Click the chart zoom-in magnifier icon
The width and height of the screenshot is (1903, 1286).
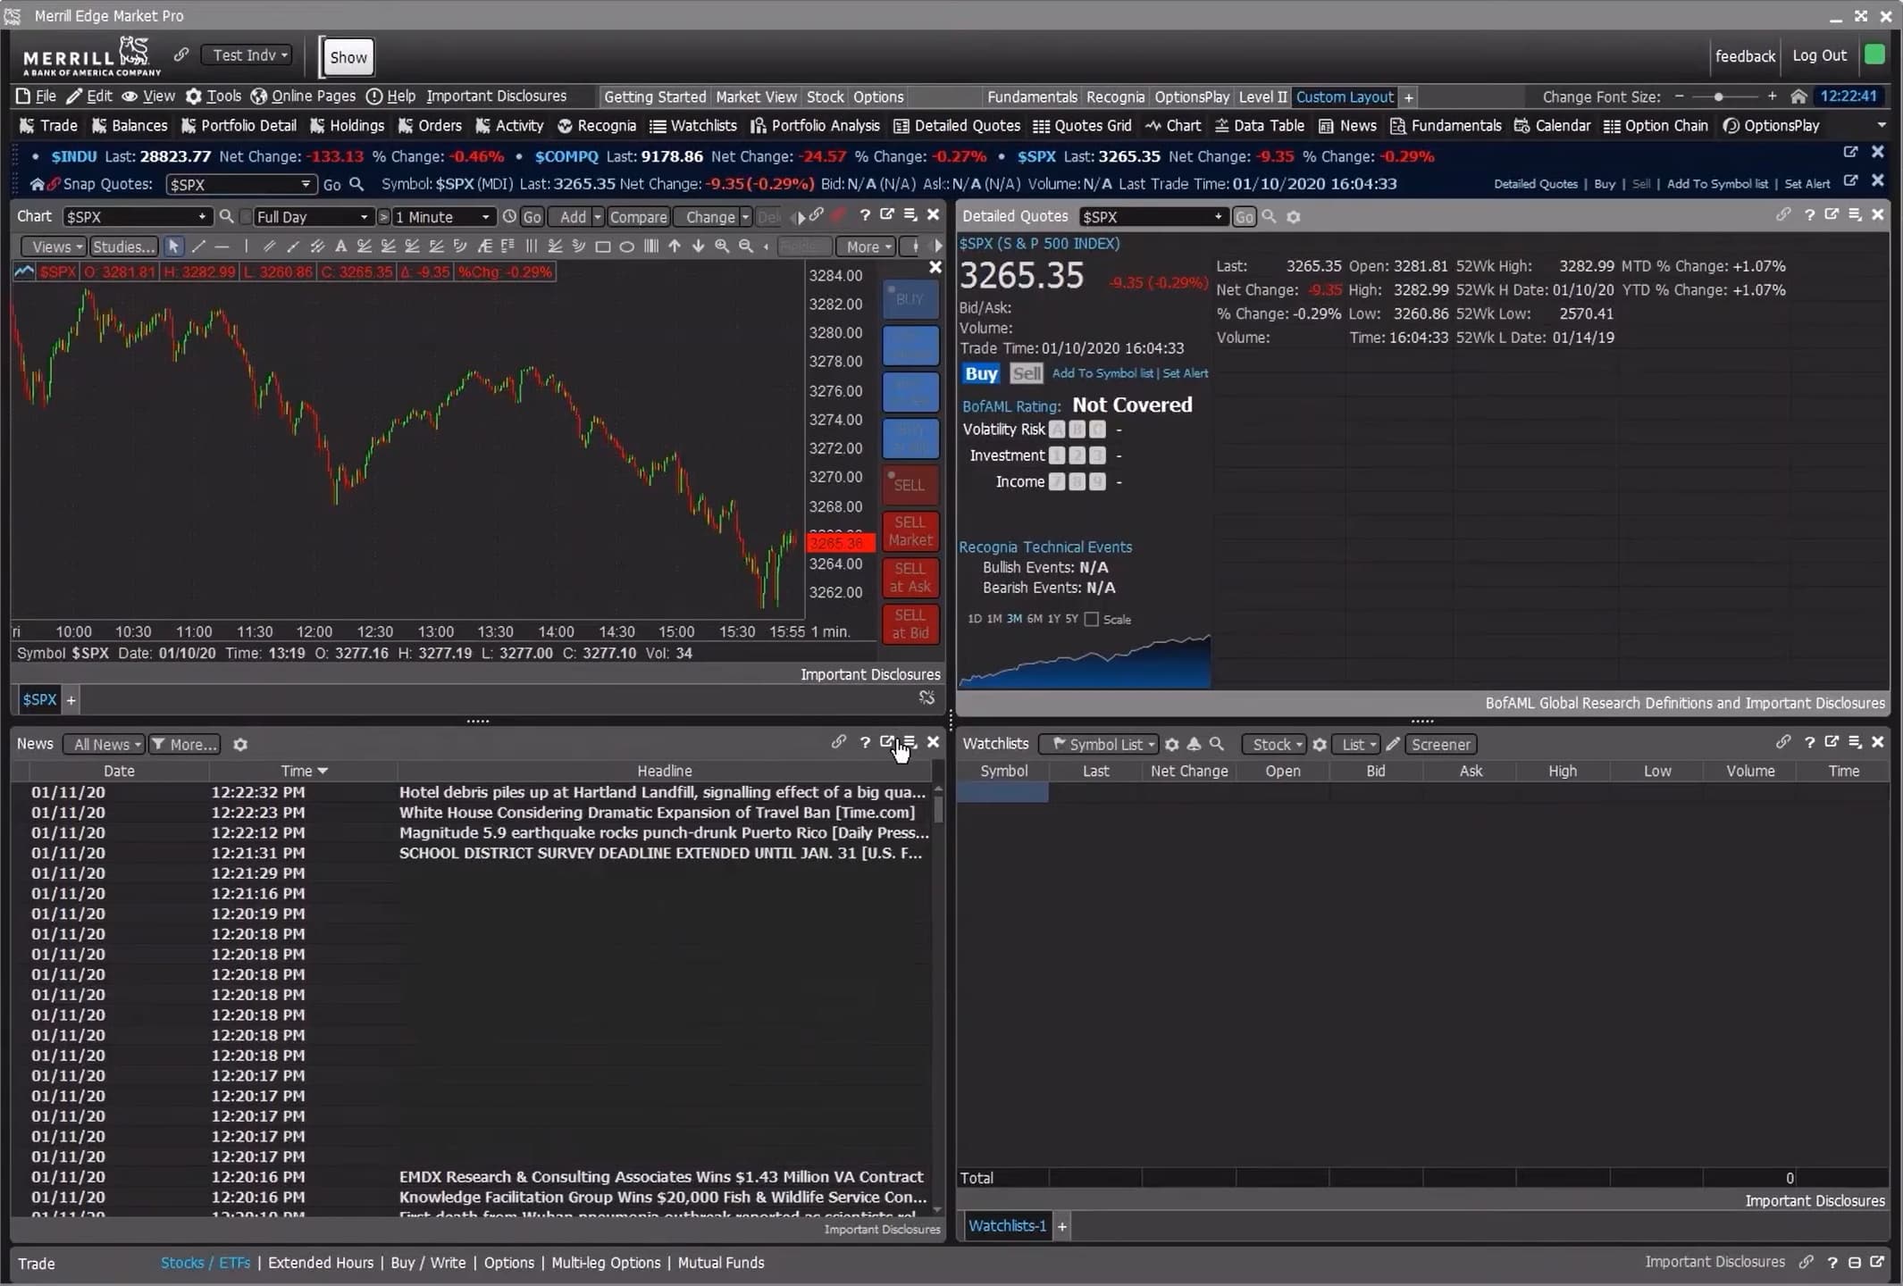[x=722, y=246]
